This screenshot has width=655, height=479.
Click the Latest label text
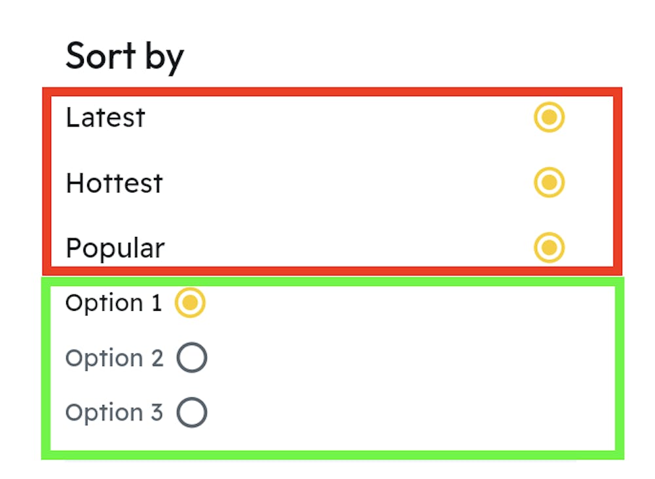point(105,118)
